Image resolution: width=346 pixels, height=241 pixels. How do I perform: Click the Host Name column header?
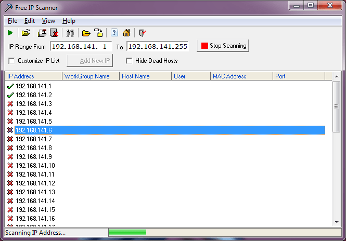point(145,76)
